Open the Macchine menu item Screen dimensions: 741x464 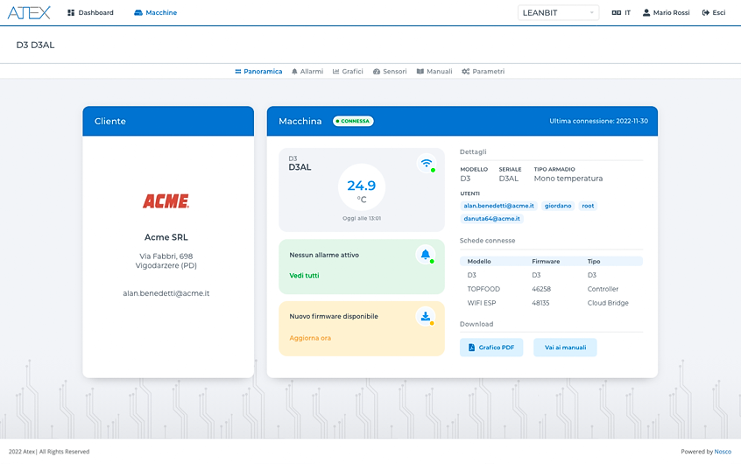coord(155,13)
